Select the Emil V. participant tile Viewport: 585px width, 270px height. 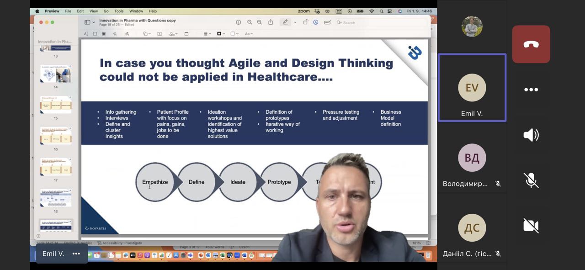pos(472,87)
